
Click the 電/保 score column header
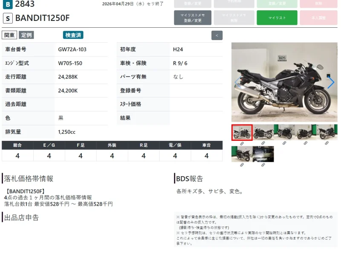(x=175, y=145)
